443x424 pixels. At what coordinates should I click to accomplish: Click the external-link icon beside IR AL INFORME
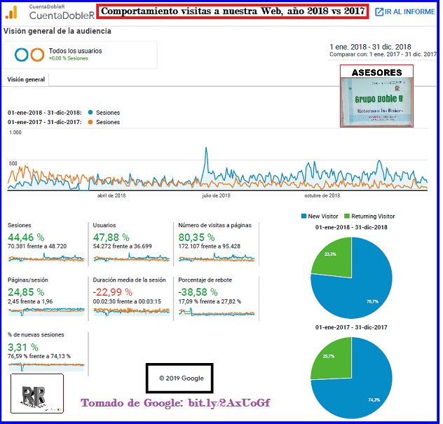click(x=379, y=12)
